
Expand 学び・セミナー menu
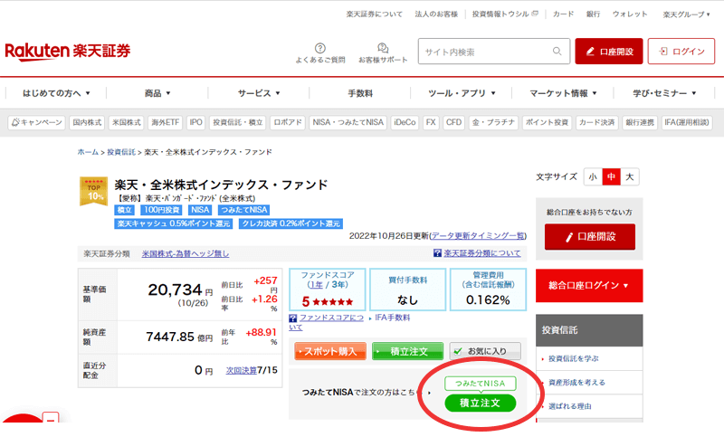coord(664,93)
